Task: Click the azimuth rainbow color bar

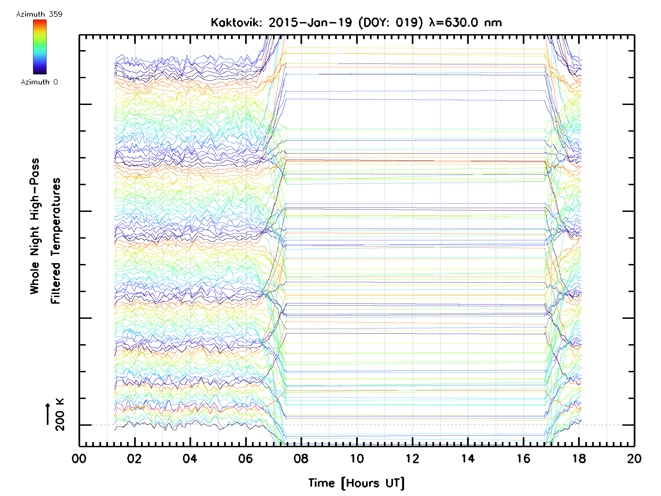Action: [x=40, y=47]
